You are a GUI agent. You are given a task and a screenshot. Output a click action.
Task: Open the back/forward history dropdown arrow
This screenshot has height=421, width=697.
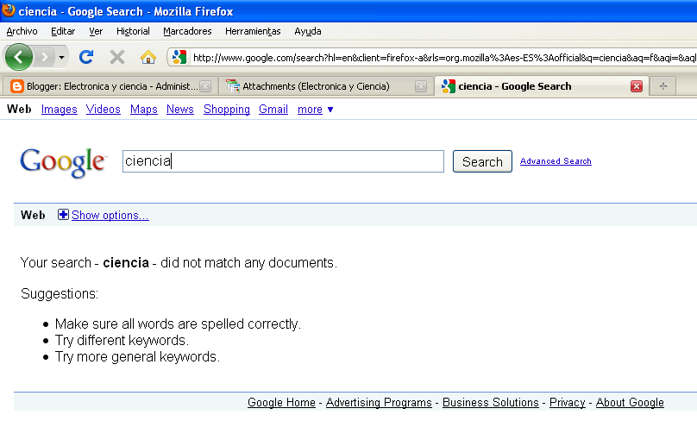point(61,57)
